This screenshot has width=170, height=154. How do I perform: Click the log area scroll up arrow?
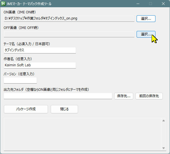[x=164, y=121]
